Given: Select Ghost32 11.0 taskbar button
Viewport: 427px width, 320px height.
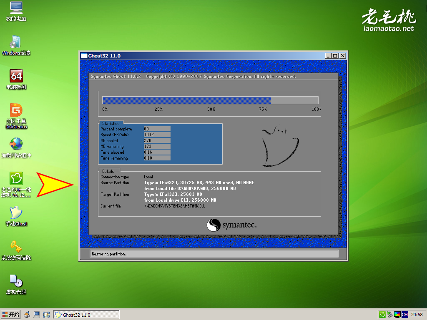Looking at the screenshot, I should pos(86,315).
